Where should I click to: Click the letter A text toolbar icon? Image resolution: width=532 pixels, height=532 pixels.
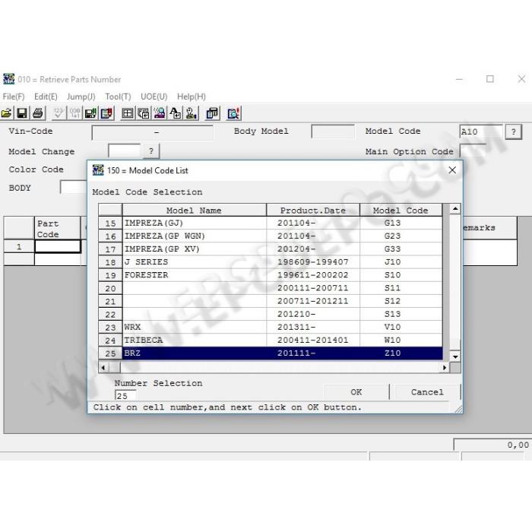point(176,113)
